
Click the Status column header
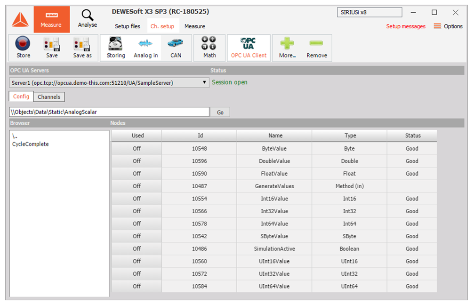coord(412,136)
